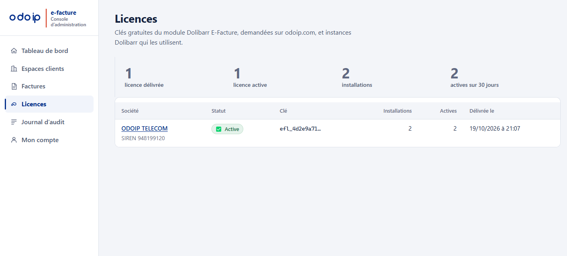Open Journal d'audit page
Viewport: 567px width, 256px height.
click(x=49, y=122)
